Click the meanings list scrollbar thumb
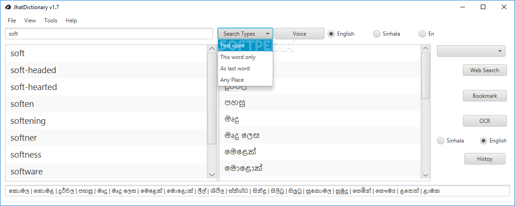 coord(426,76)
